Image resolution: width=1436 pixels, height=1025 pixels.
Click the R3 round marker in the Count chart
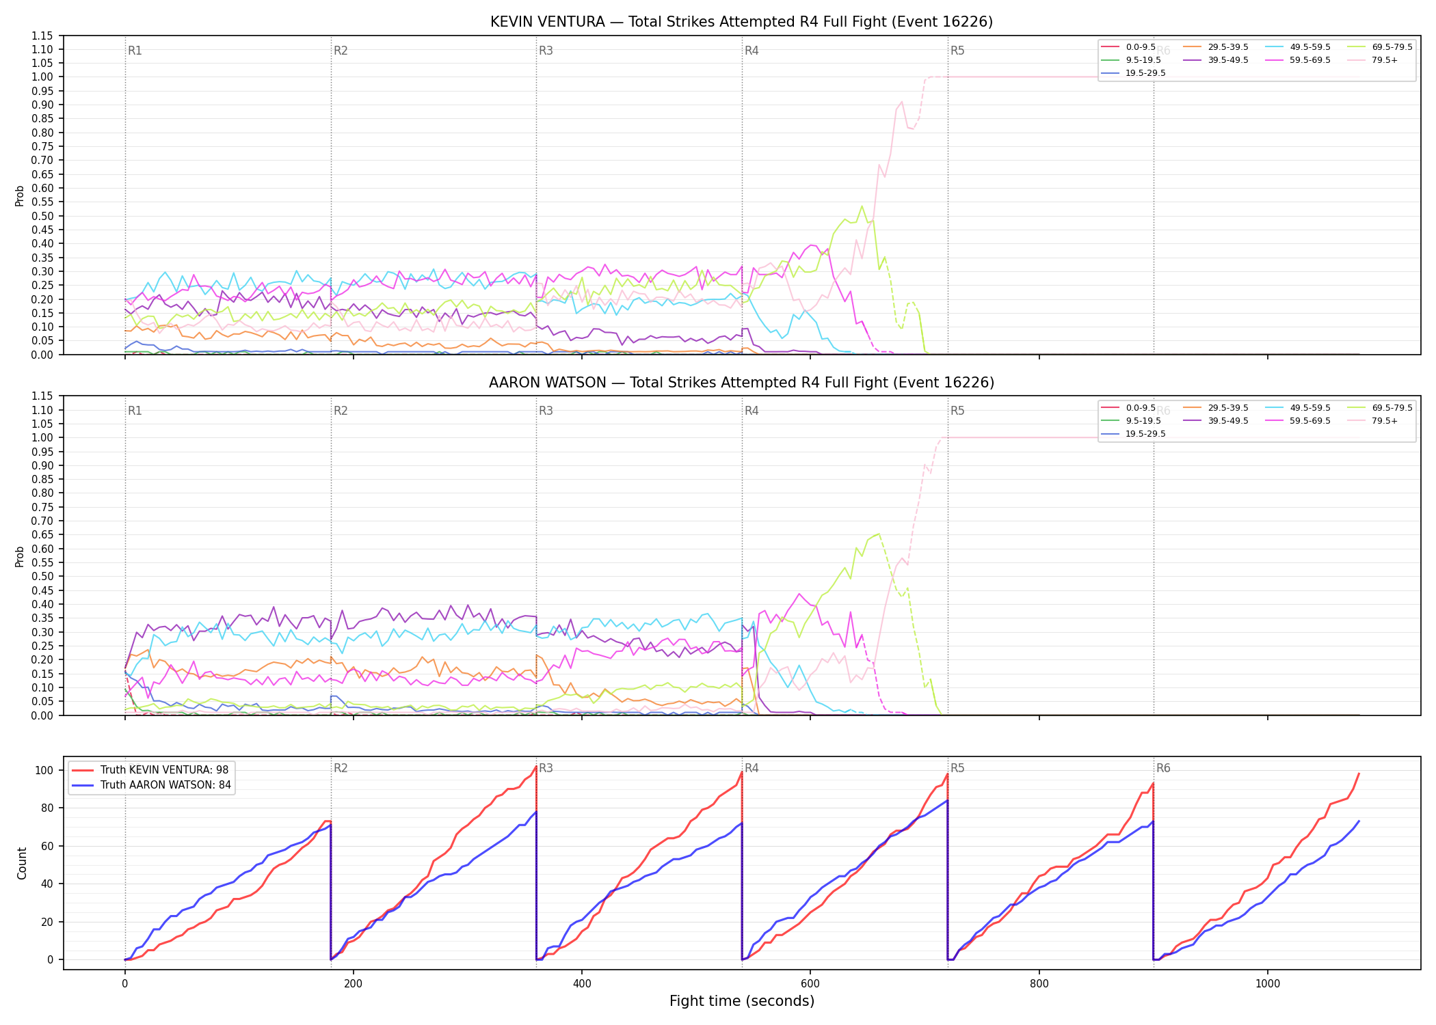pyautogui.click(x=546, y=769)
